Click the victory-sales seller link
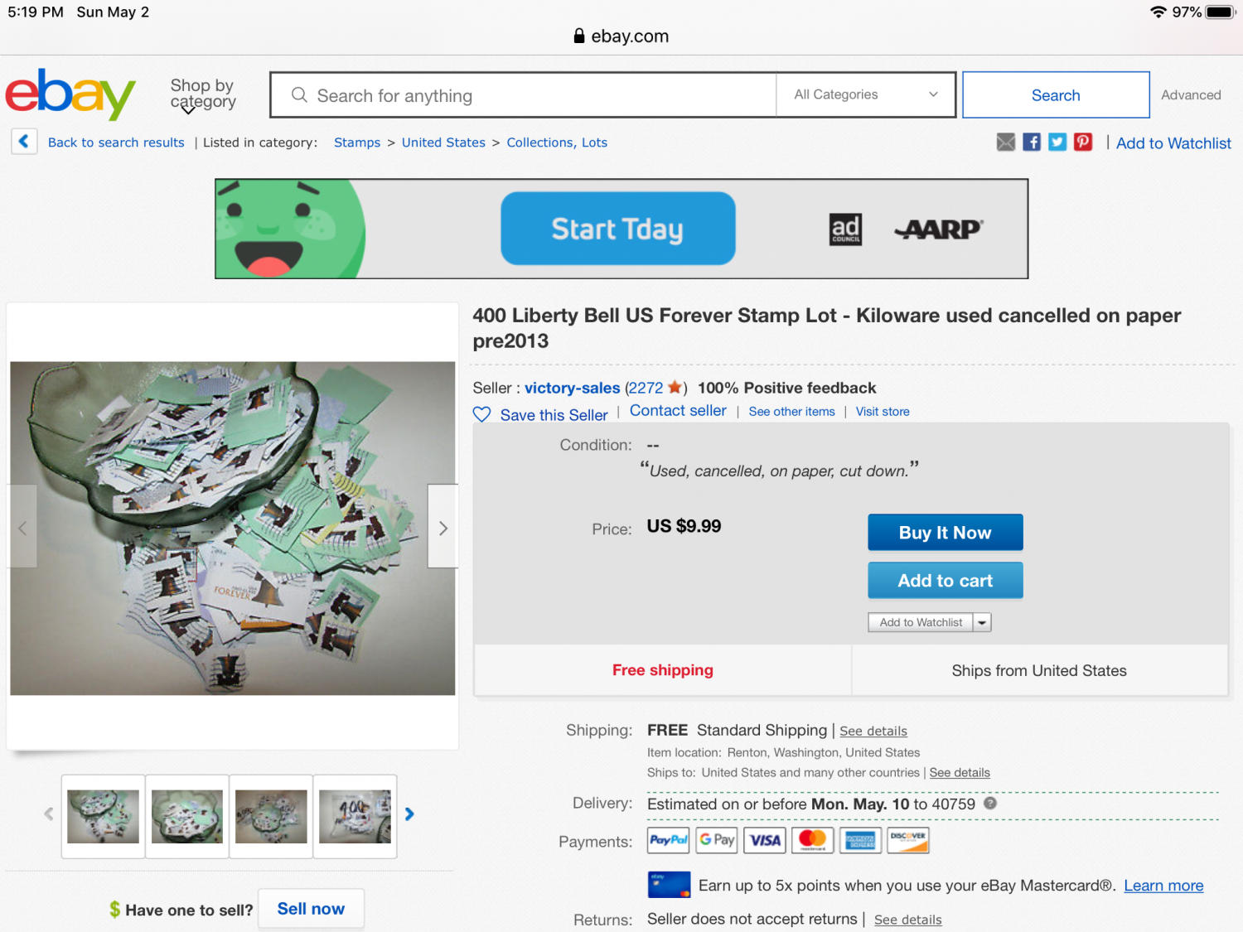Screen dimensions: 1243x932 click(572, 388)
